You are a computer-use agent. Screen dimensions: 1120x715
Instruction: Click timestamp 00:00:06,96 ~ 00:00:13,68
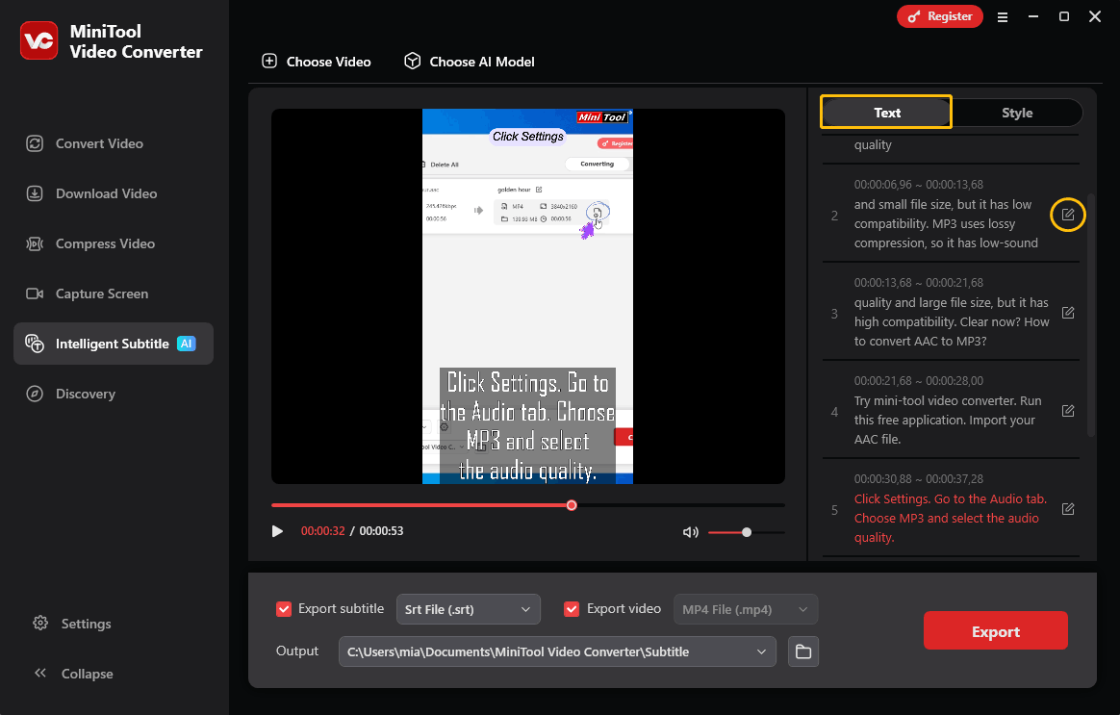click(919, 185)
